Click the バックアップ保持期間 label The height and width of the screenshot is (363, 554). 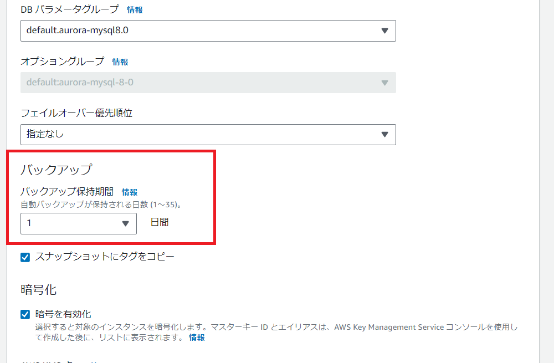(67, 192)
